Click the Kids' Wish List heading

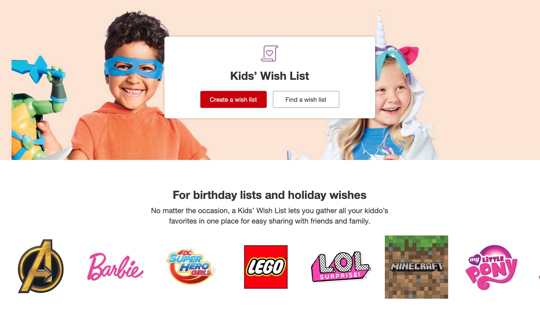(x=269, y=76)
